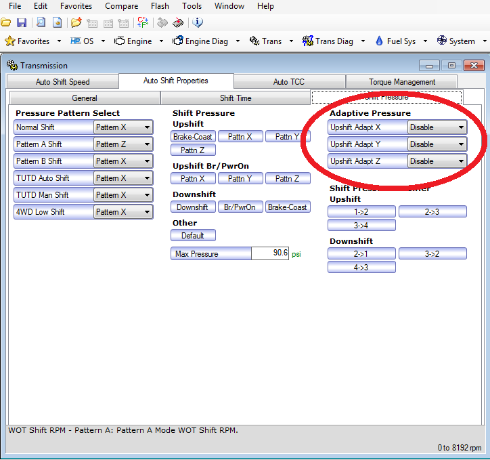
Task: Click the Downshift pressure table button
Action: [193, 207]
